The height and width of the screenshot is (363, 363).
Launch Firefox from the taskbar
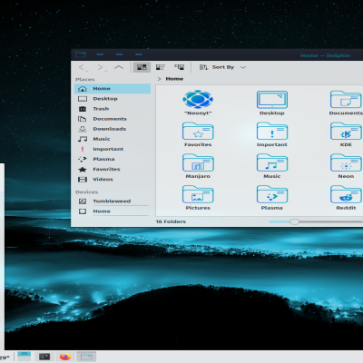tap(65, 357)
